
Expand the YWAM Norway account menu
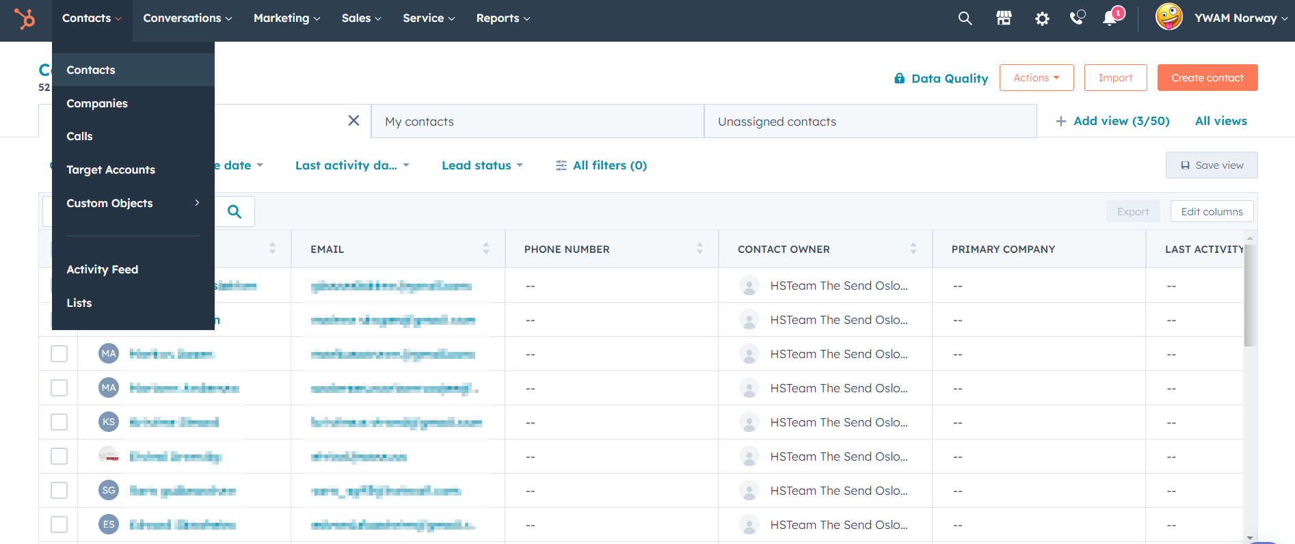(x=1241, y=18)
